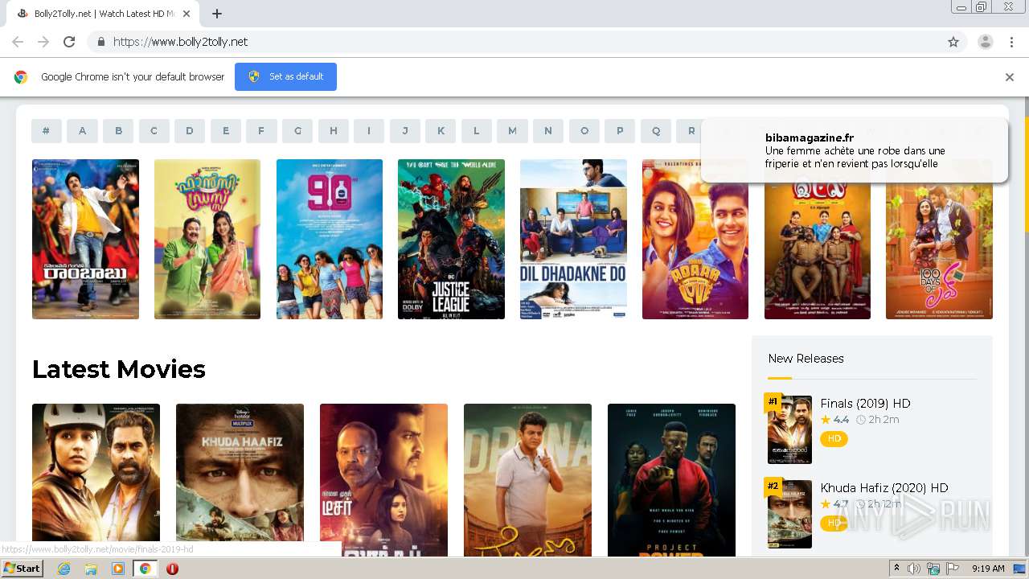1029x579 pixels.
Task: Open the Justice League poster
Action: tap(451, 239)
